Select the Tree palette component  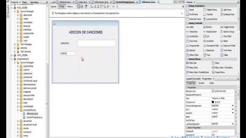[x=207, y=55]
